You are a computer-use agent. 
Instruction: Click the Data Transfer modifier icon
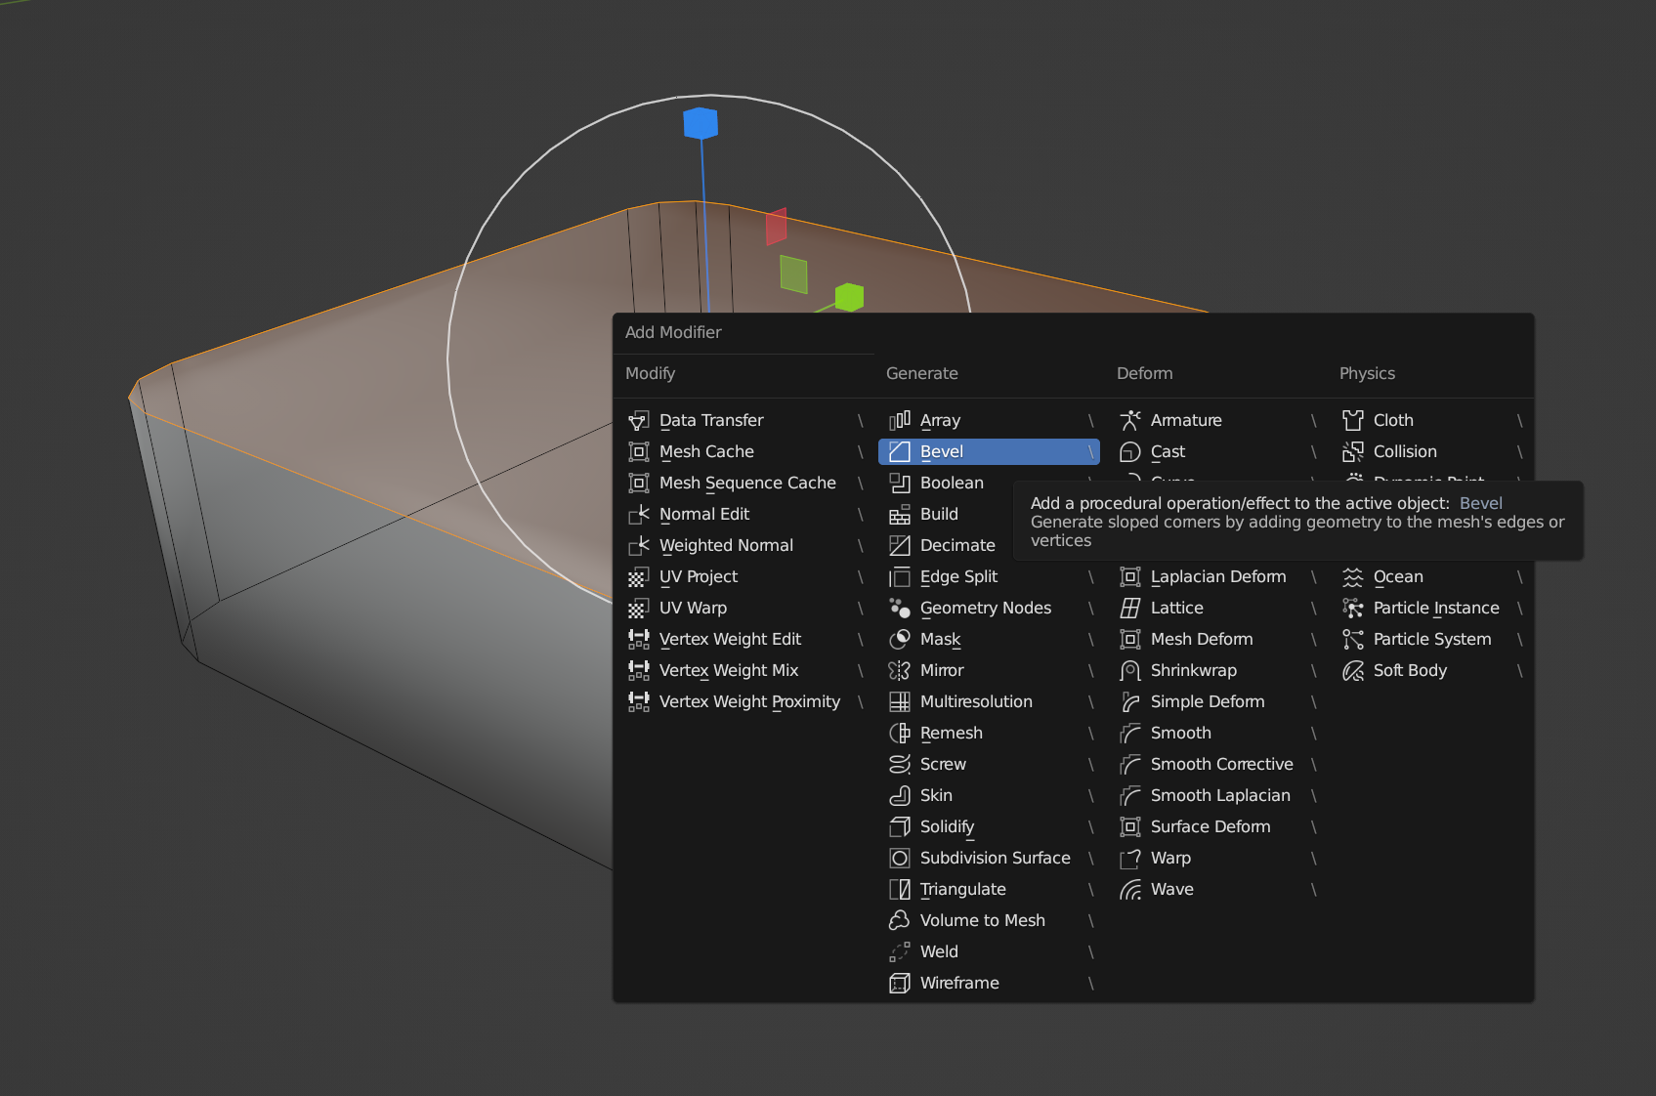coord(638,421)
